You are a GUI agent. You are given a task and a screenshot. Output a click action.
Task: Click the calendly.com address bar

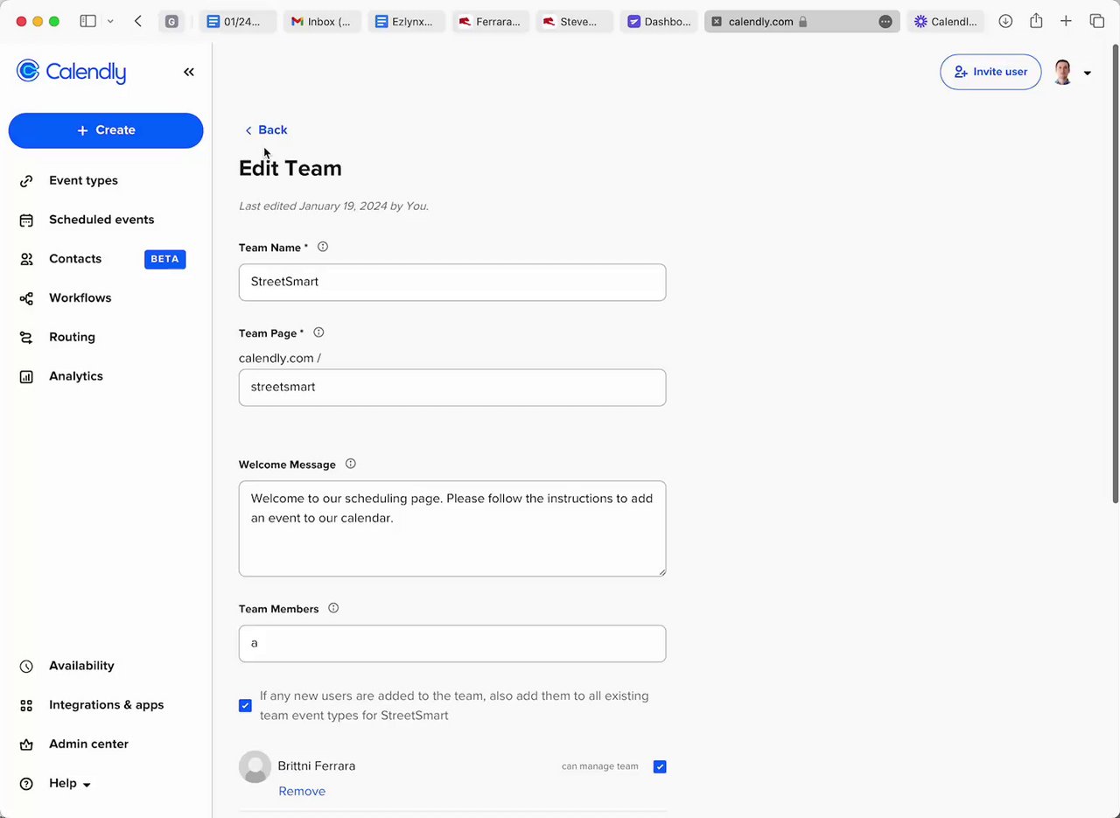point(801,21)
